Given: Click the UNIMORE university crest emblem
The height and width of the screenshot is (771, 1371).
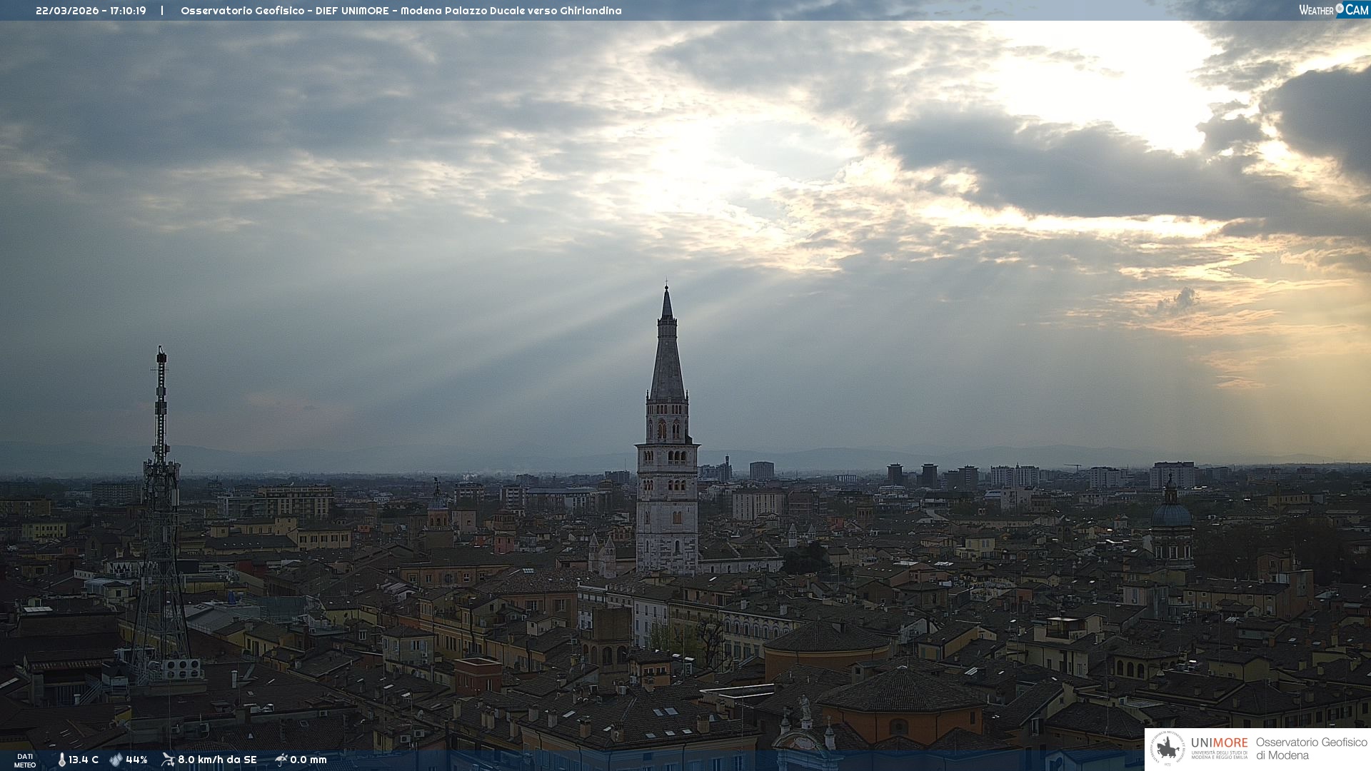Looking at the screenshot, I should click(x=1167, y=749).
